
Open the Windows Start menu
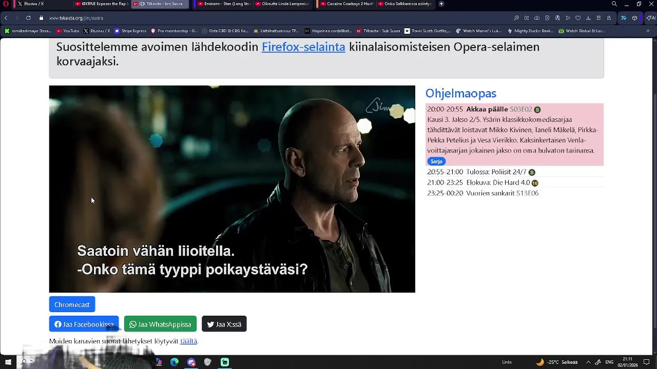tap(8, 362)
